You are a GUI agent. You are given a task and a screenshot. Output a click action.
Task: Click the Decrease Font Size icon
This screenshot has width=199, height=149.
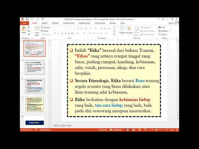tap(81, 29)
